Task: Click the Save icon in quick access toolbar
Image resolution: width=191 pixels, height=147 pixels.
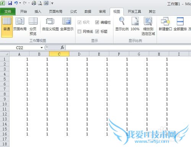Action: 10,3
